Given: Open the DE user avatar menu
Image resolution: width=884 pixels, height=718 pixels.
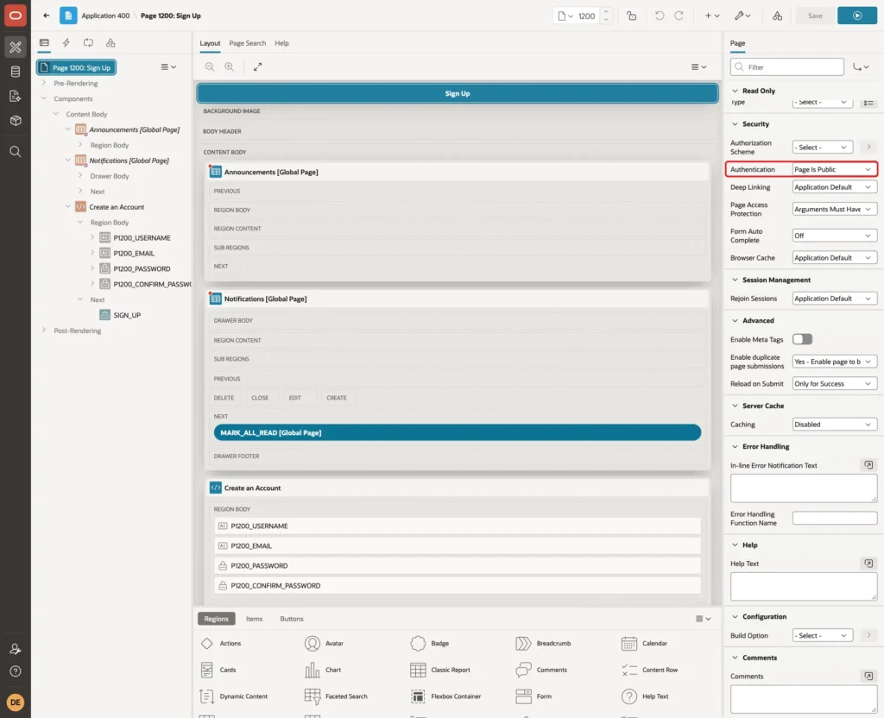Looking at the screenshot, I should pos(16,702).
